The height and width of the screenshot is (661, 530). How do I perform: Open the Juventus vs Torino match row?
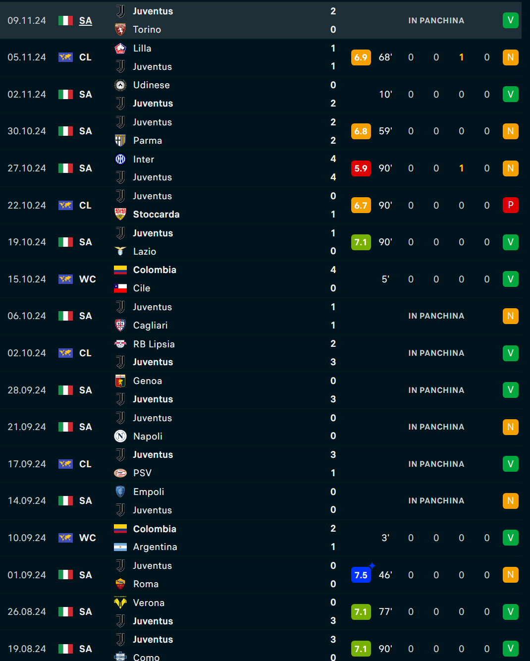[261, 20]
